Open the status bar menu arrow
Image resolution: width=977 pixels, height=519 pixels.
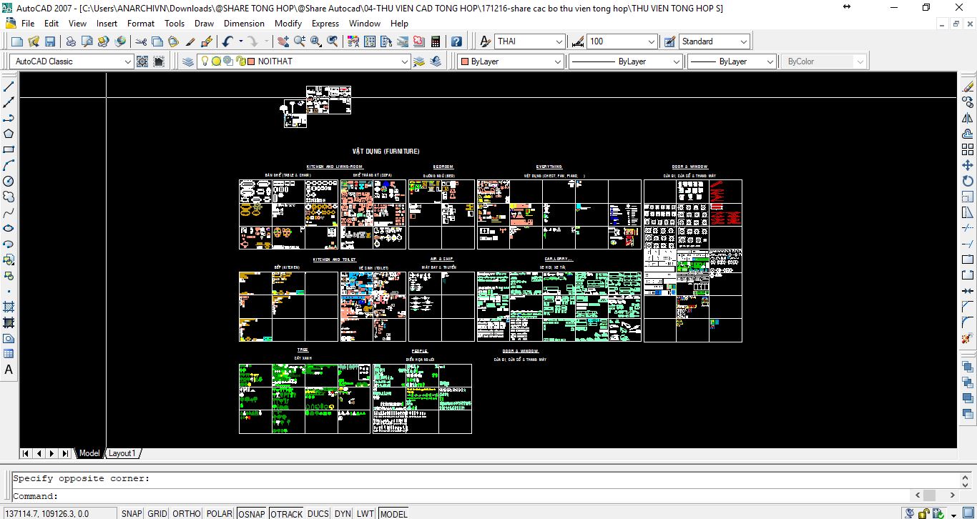pos(955,514)
